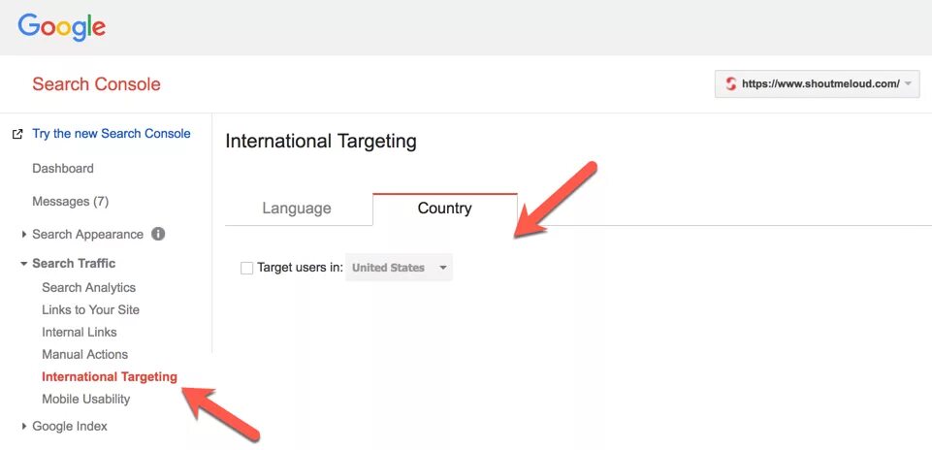Click the Google logo
Viewport: 932px width, 450px height.
tap(62, 27)
